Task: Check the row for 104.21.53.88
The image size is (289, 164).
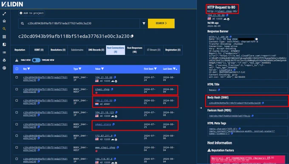Action: [17, 77]
